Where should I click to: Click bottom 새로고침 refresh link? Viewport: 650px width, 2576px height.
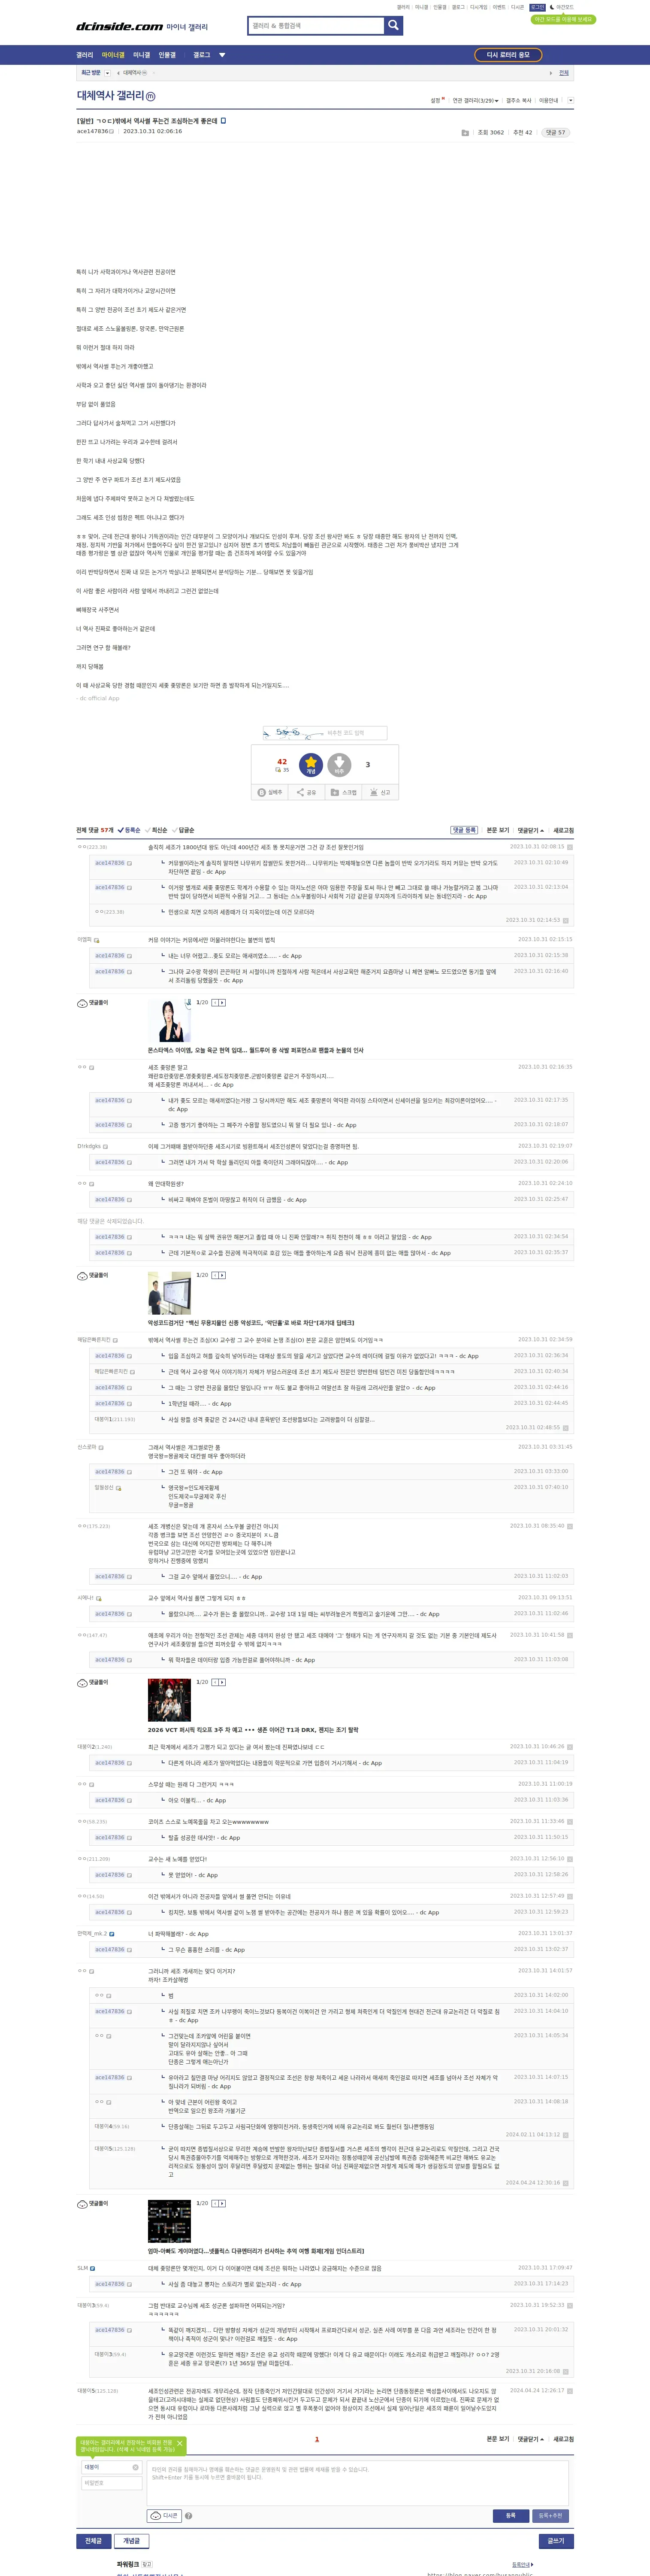pyautogui.click(x=564, y=2439)
